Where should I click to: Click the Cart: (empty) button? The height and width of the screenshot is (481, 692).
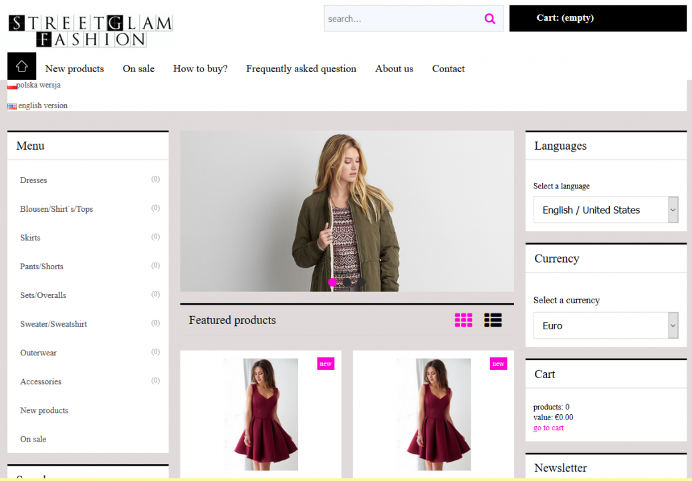click(x=598, y=18)
